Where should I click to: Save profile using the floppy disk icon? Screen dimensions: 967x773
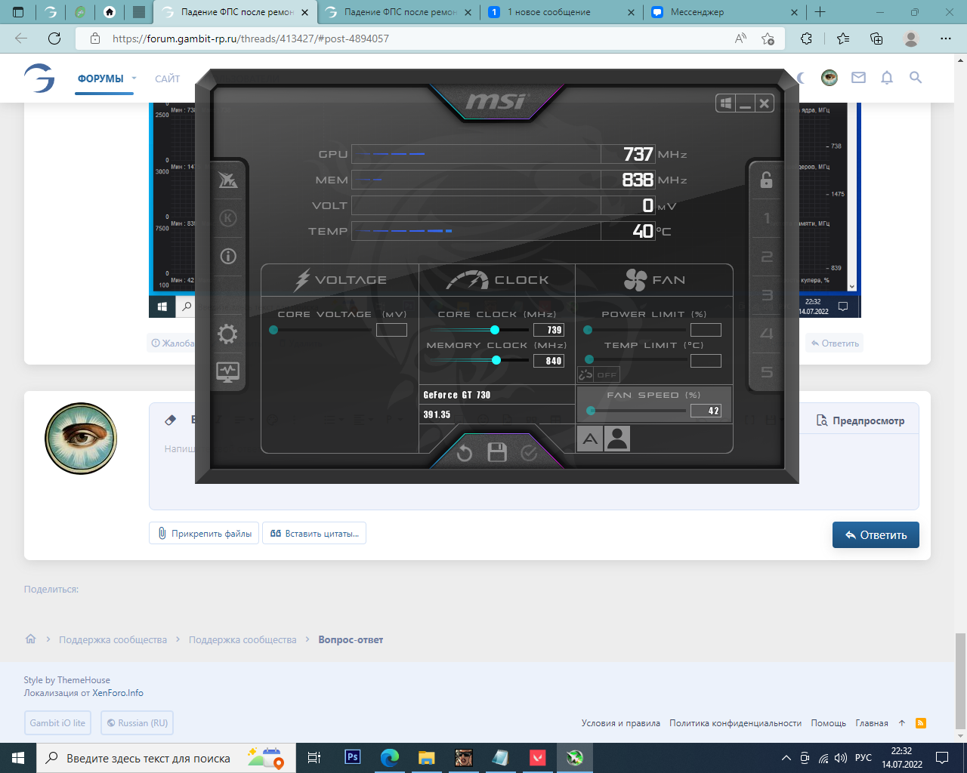pos(497,452)
